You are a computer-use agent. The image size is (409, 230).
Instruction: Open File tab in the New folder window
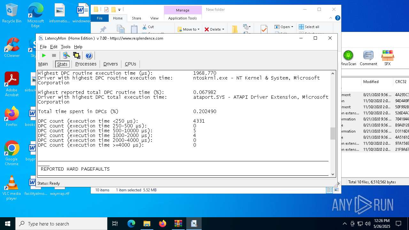(100, 18)
